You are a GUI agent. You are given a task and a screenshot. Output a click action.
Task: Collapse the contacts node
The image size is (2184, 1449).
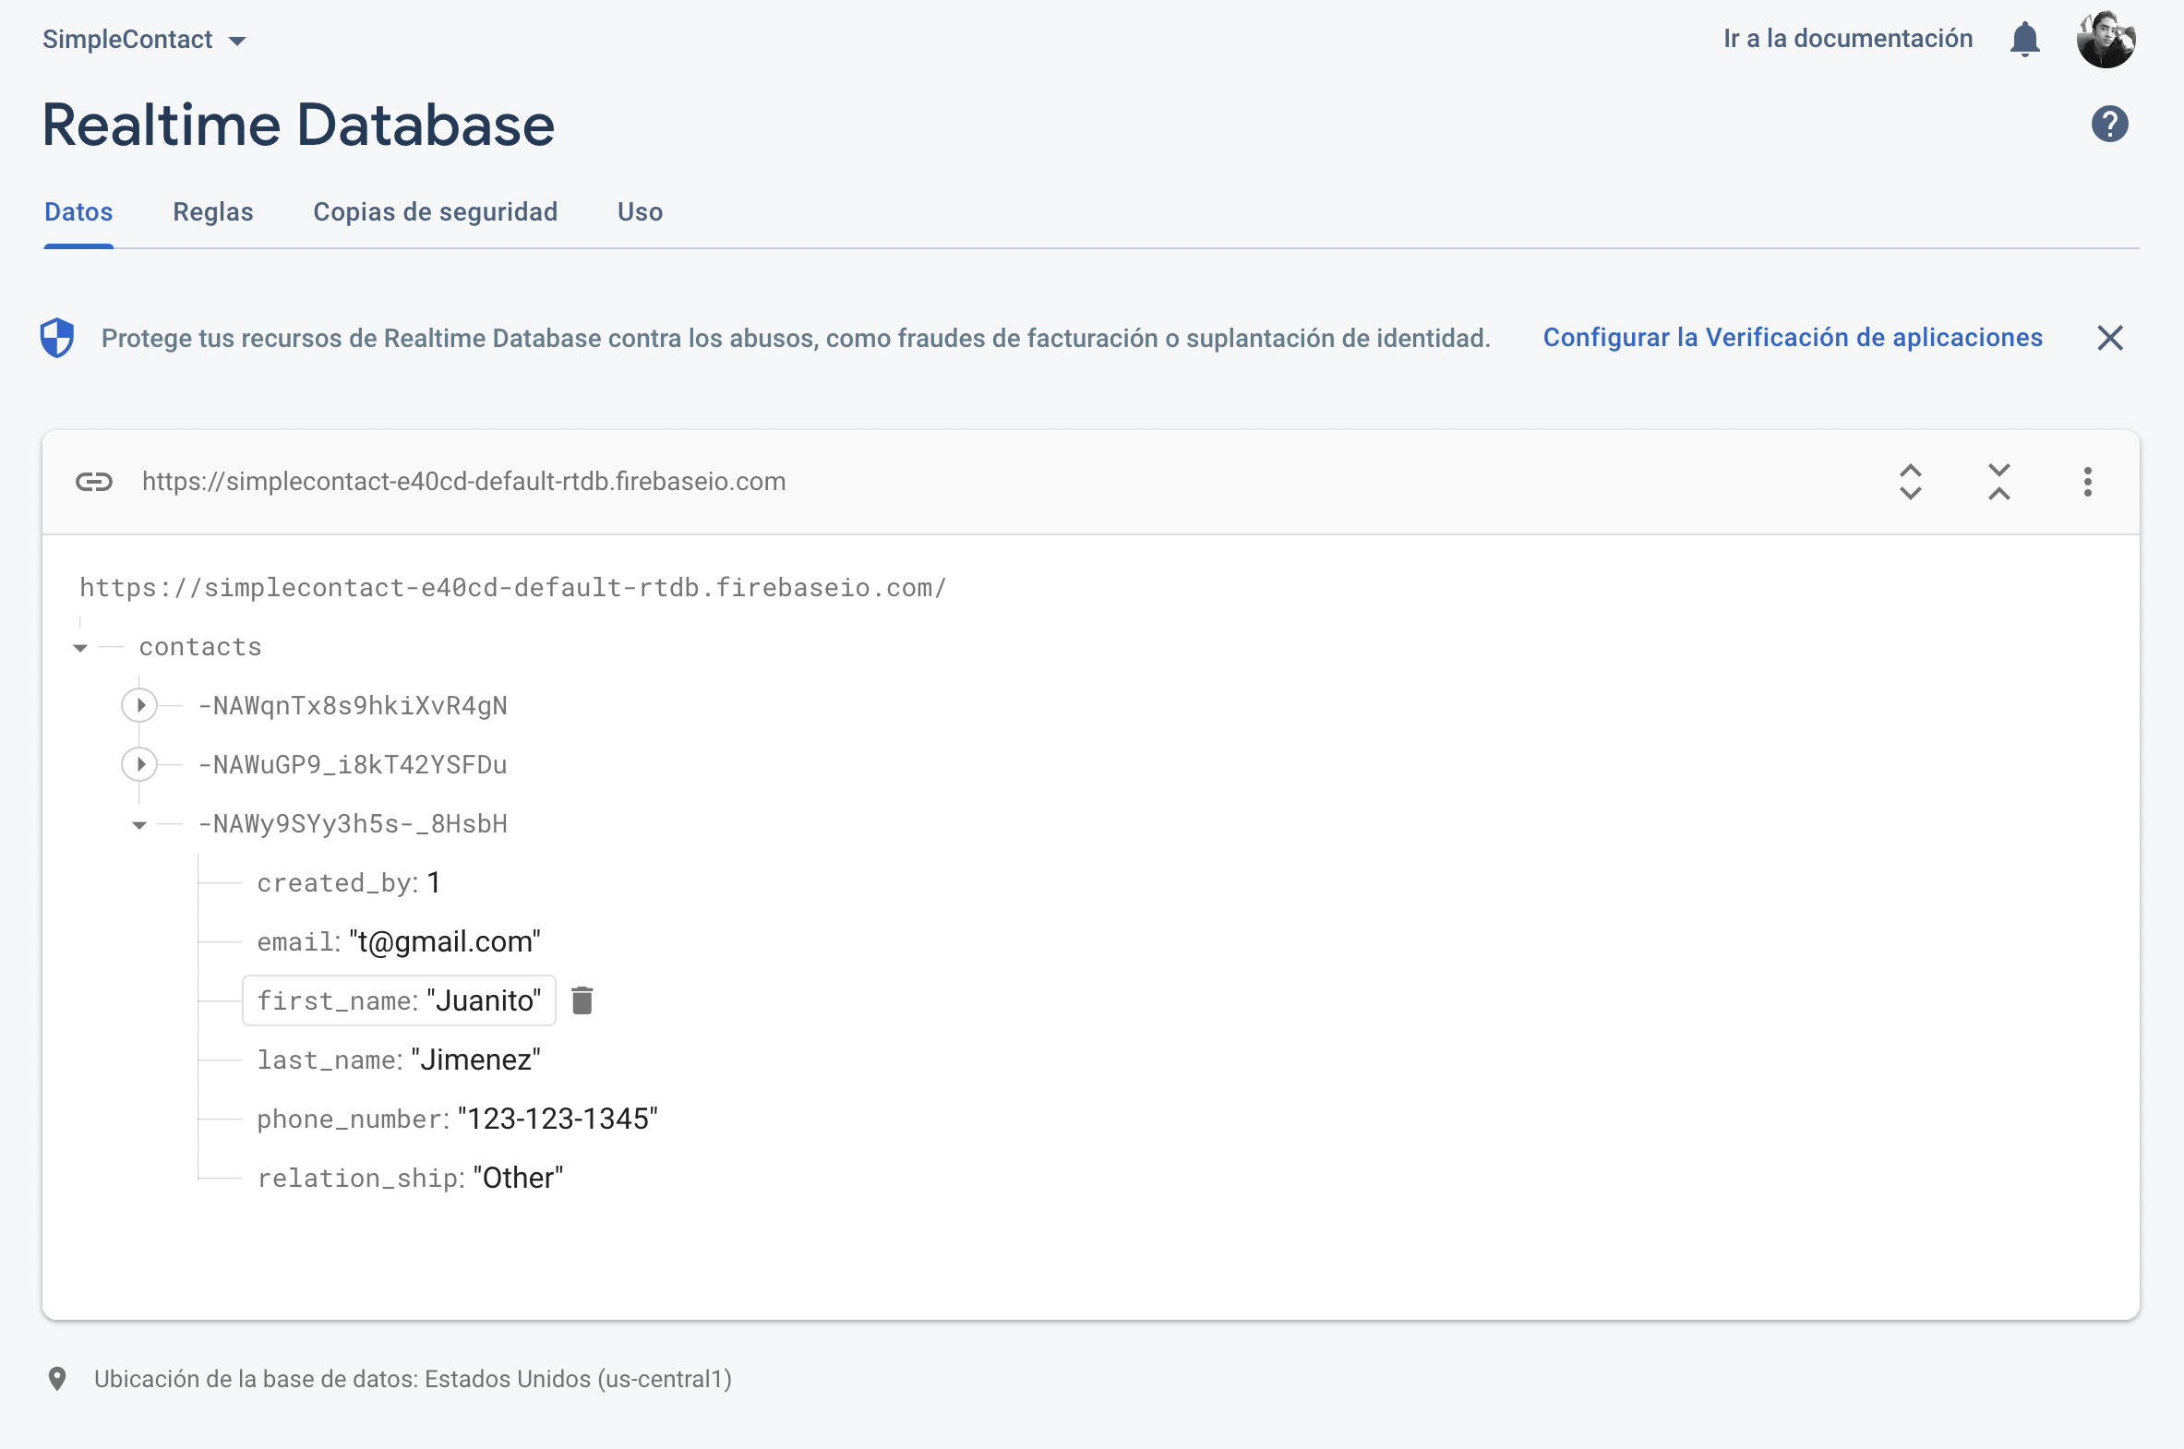click(x=79, y=646)
